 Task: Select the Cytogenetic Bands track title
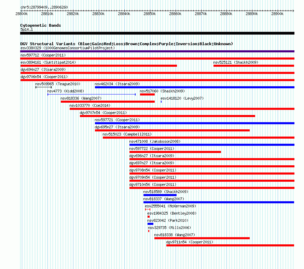(41, 25)
